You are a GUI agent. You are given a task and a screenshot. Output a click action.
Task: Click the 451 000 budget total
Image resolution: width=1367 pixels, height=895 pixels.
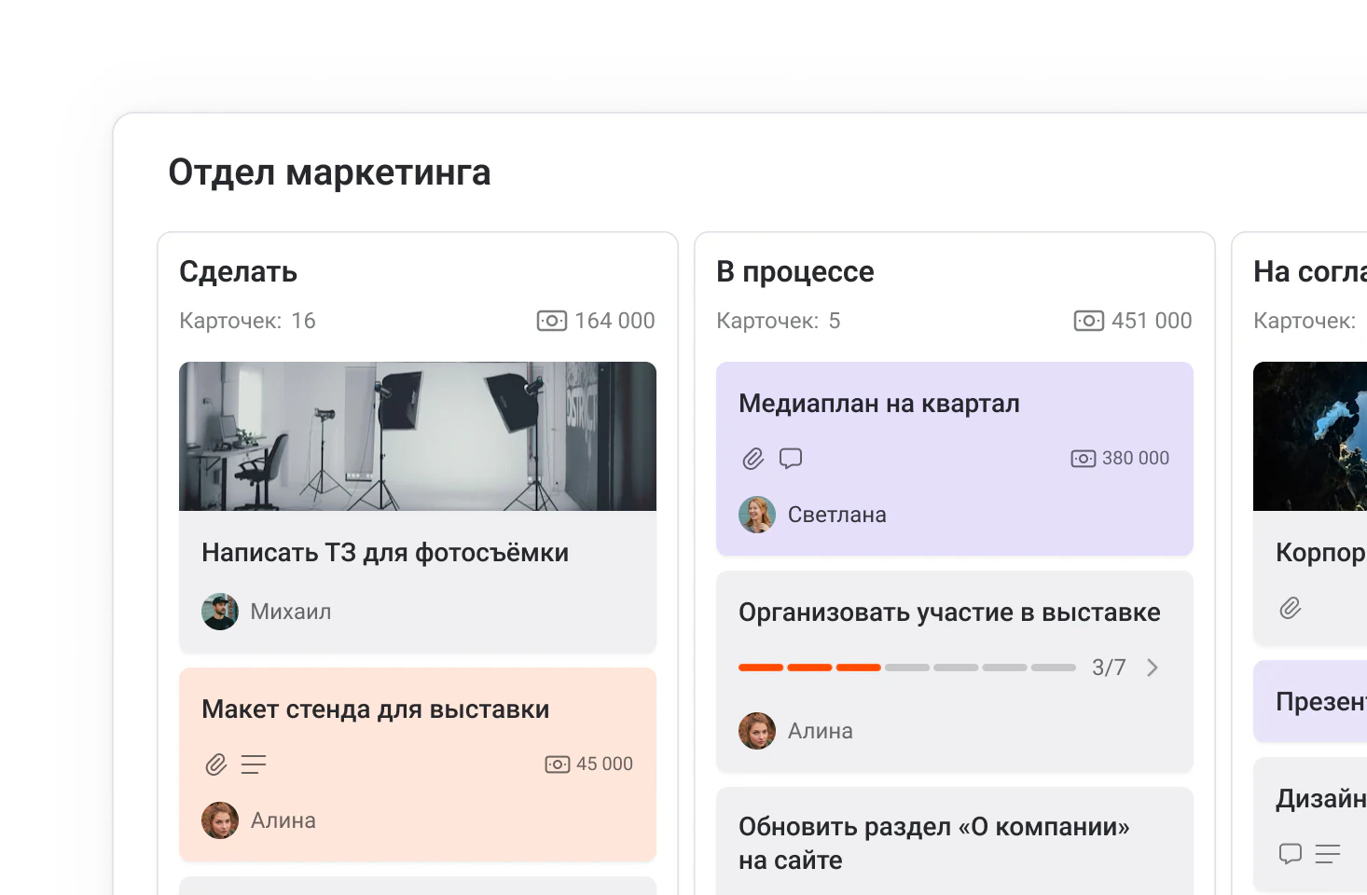coord(1152,321)
